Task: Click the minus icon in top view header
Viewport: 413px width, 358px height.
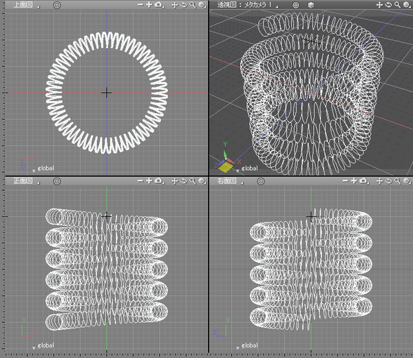Action: tap(140, 5)
